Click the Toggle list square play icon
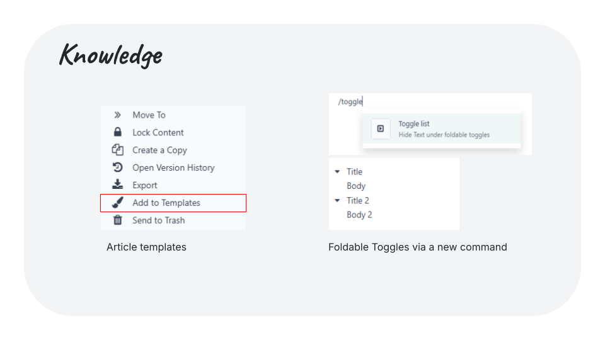The image size is (605, 340). coord(380,128)
